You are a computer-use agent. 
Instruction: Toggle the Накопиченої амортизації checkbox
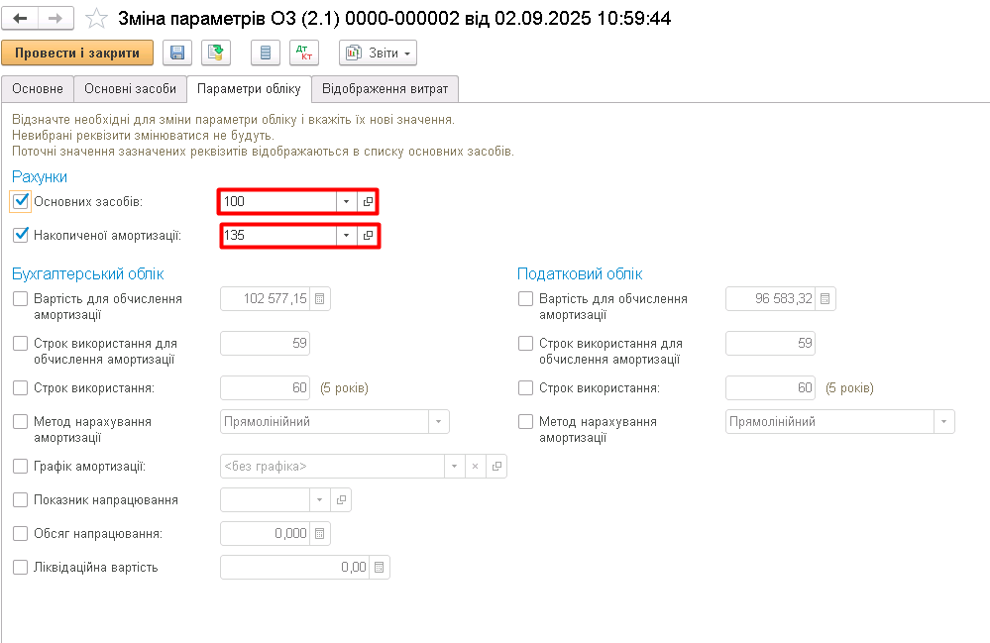[x=21, y=235]
